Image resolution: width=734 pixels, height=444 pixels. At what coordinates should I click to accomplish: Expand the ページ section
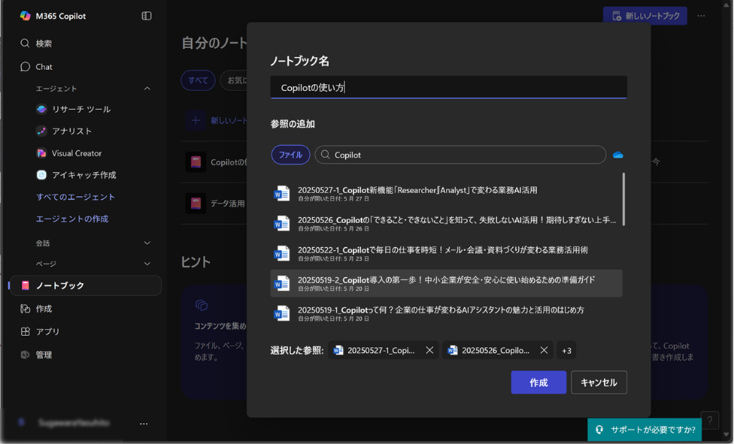(147, 264)
